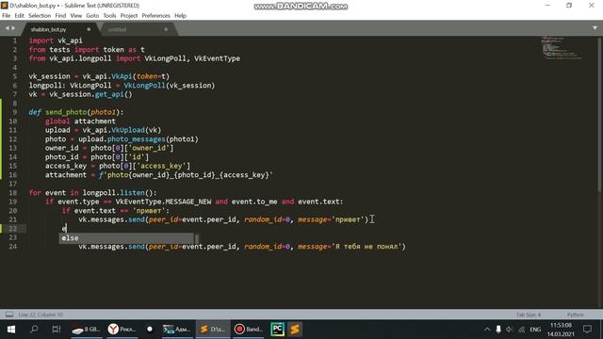Go to next tab with right arrow
The height and width of the screenshot is (339, 603).
(x=13, y=28)
